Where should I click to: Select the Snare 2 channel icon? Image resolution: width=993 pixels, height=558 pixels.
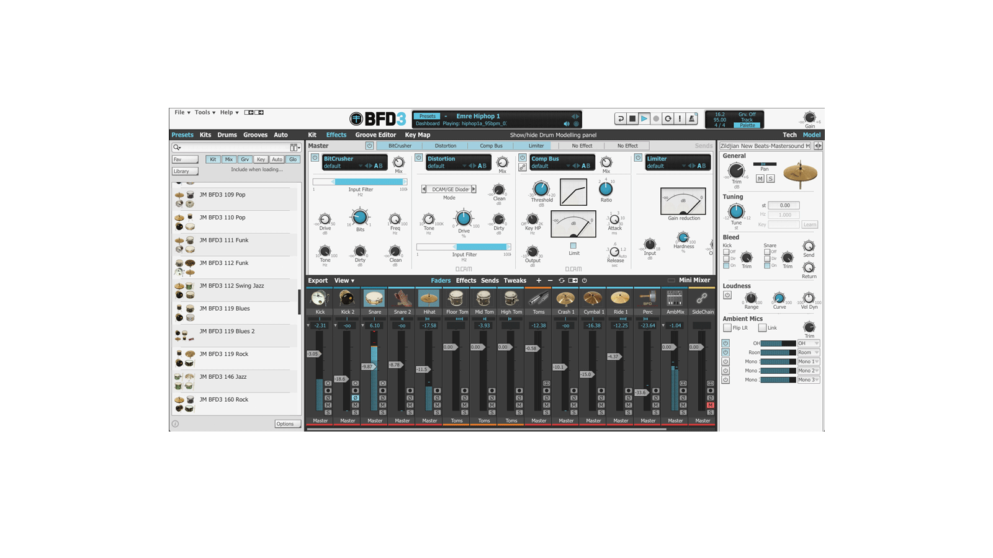point(402,298)
